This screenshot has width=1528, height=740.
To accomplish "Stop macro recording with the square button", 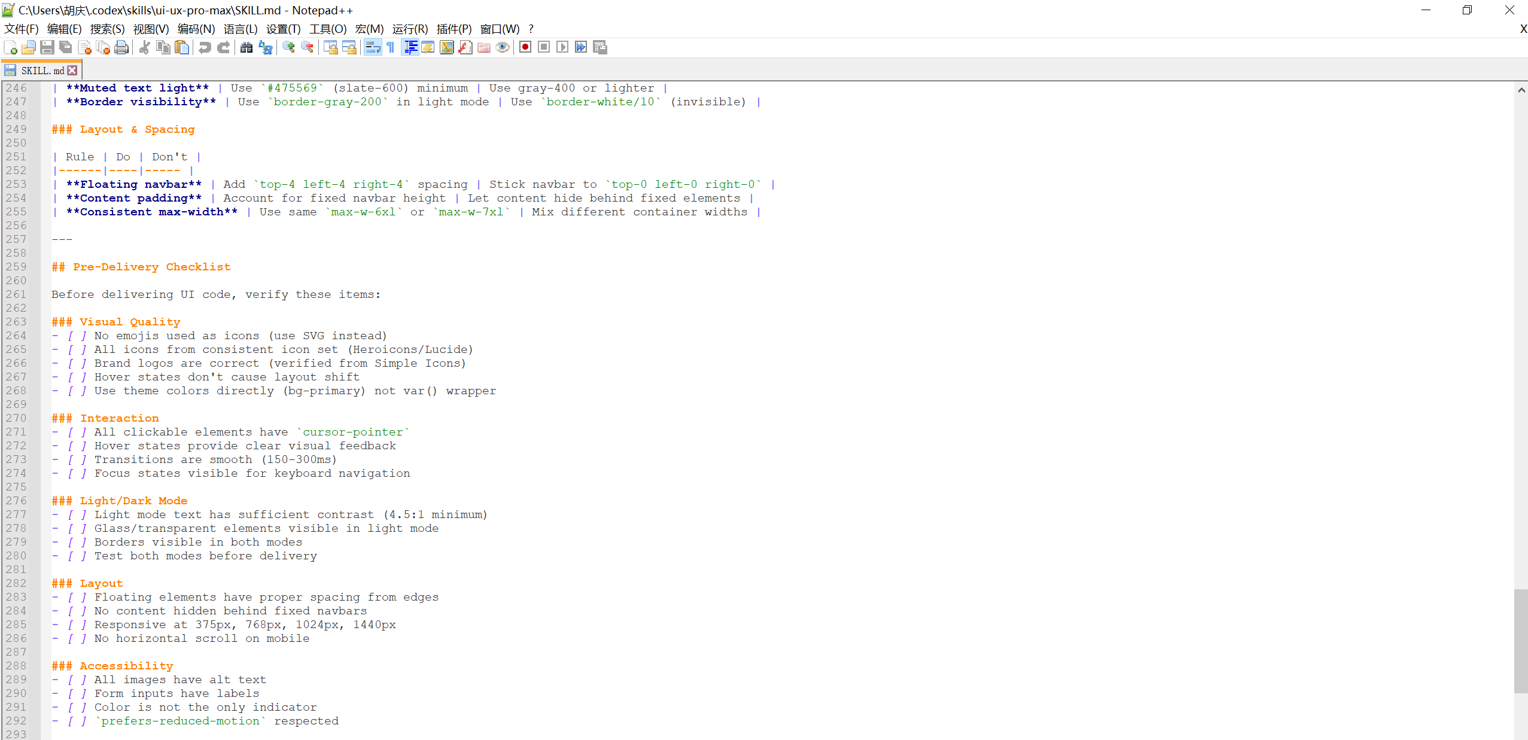I will click(x=544, y=47).
